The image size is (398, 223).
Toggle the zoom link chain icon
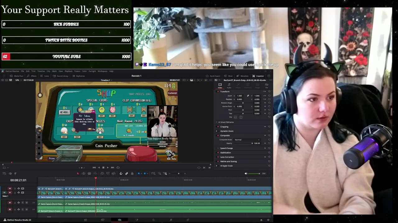pos(248,96)
